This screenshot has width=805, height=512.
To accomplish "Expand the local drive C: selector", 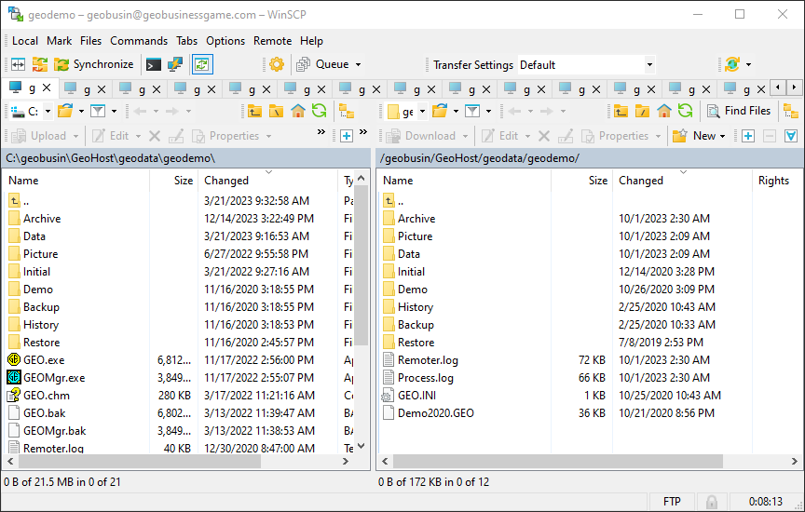I will point(47,111).
